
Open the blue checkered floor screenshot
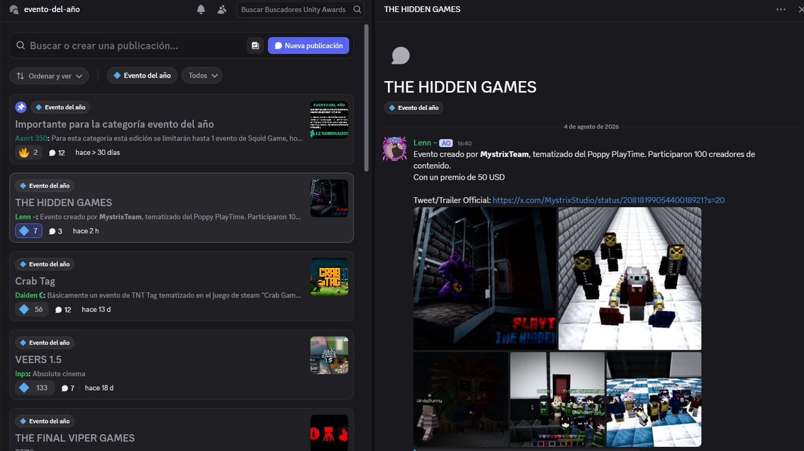(654, 399)
